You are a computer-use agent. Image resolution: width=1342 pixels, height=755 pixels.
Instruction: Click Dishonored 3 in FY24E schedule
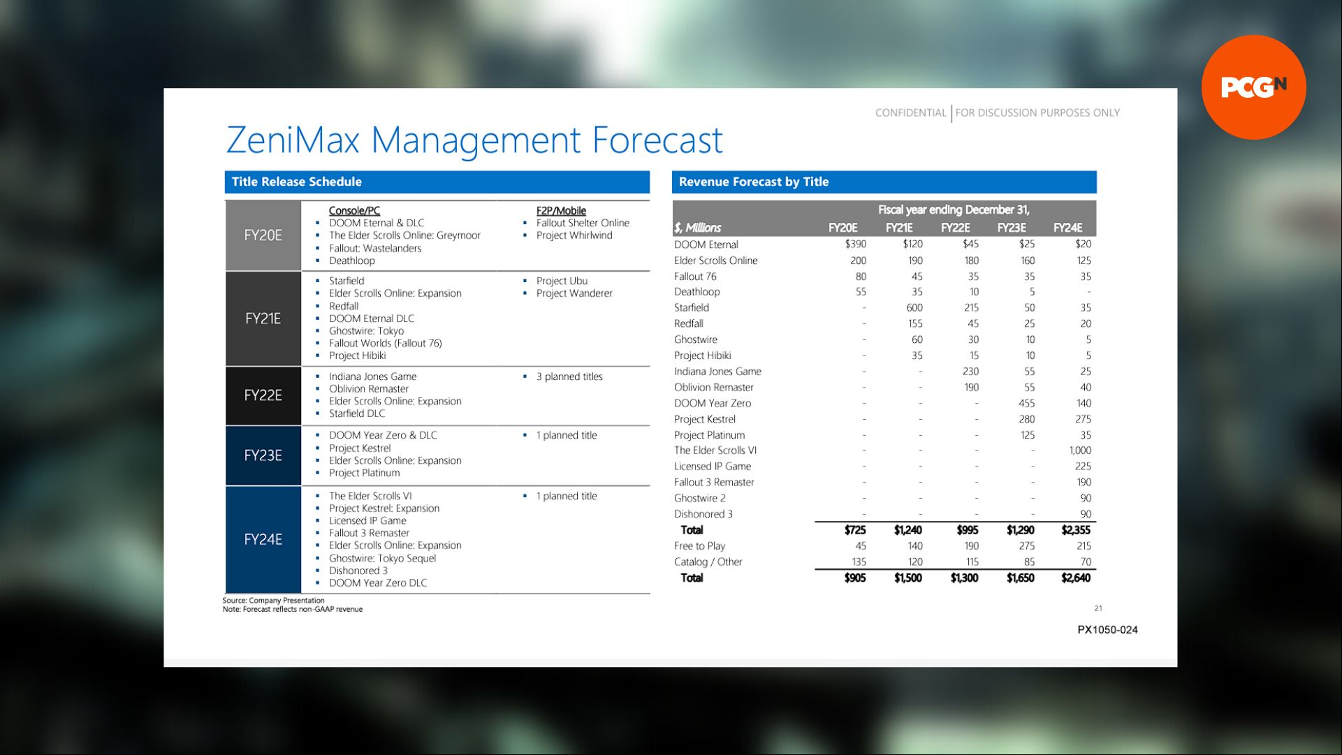[358, 571]
